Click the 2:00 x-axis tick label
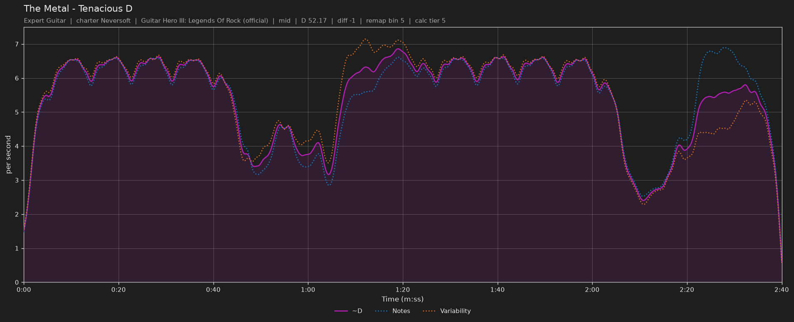 592,290
